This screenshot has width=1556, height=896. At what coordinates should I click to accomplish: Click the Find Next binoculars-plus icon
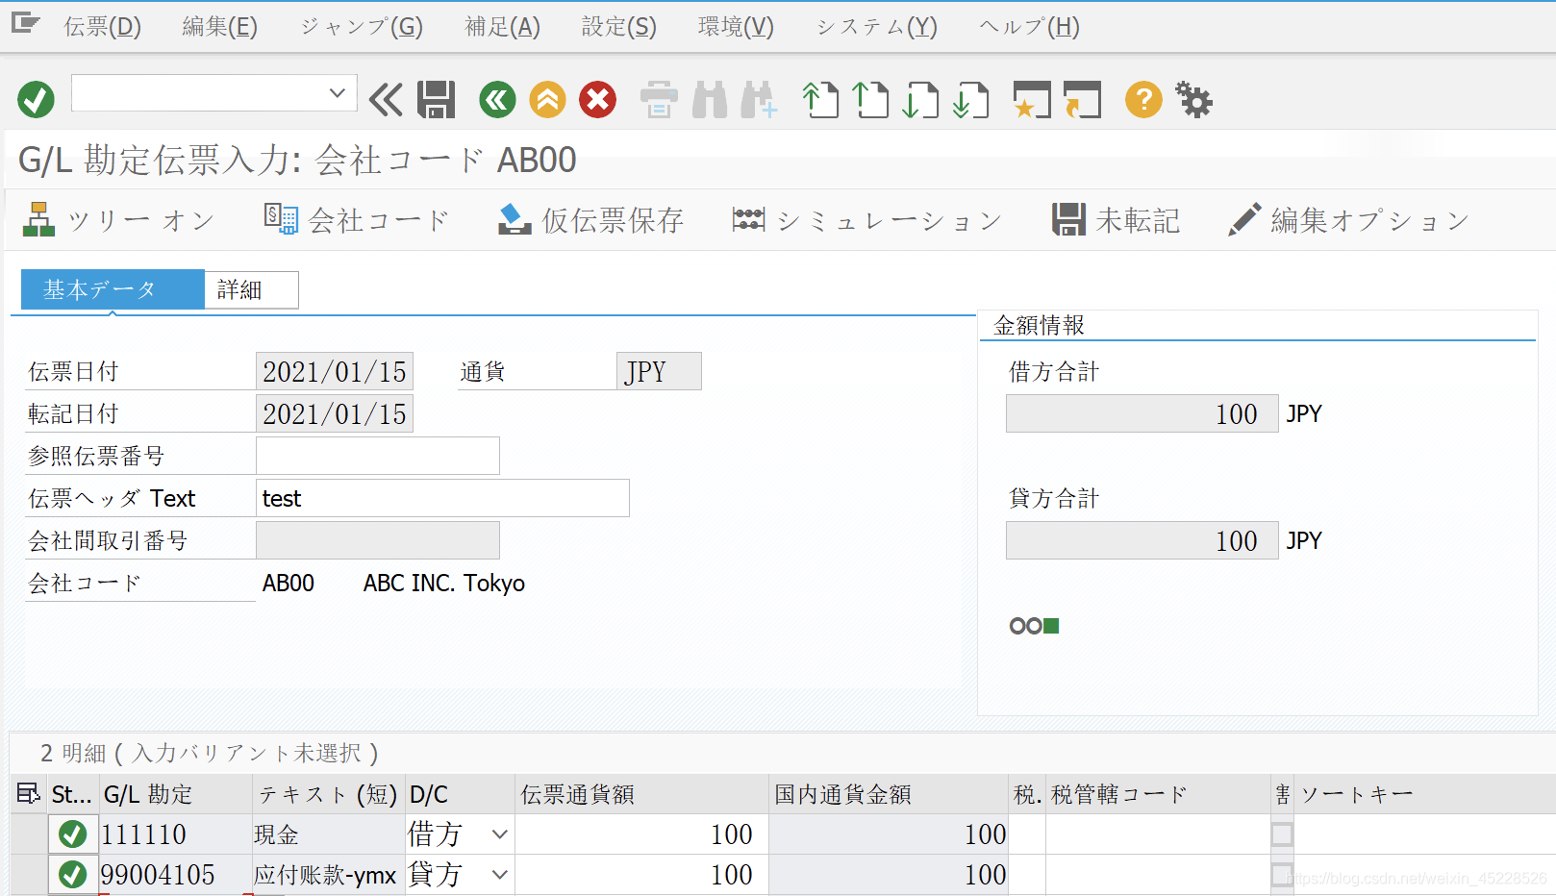point(759,99)
